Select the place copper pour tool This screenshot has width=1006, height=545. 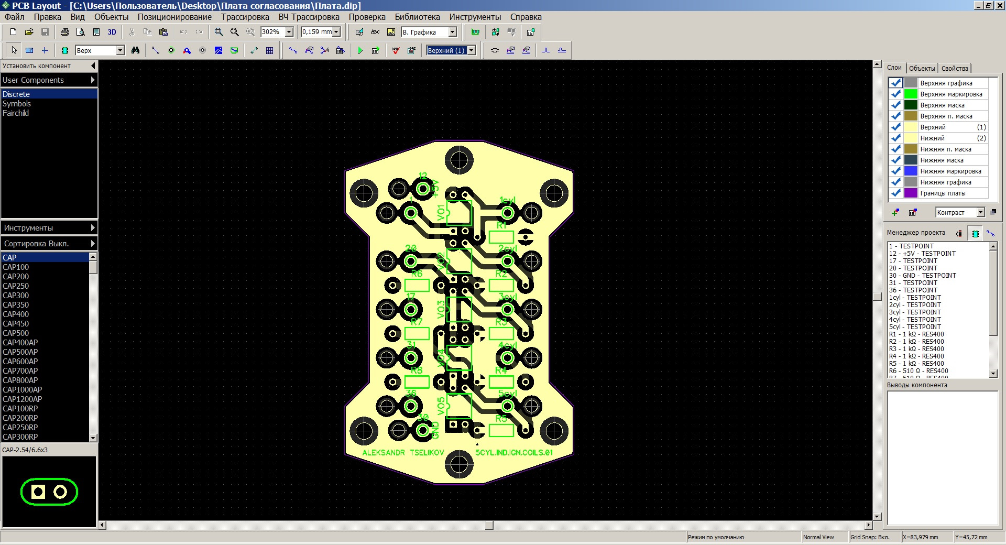[x=218, y=50]
